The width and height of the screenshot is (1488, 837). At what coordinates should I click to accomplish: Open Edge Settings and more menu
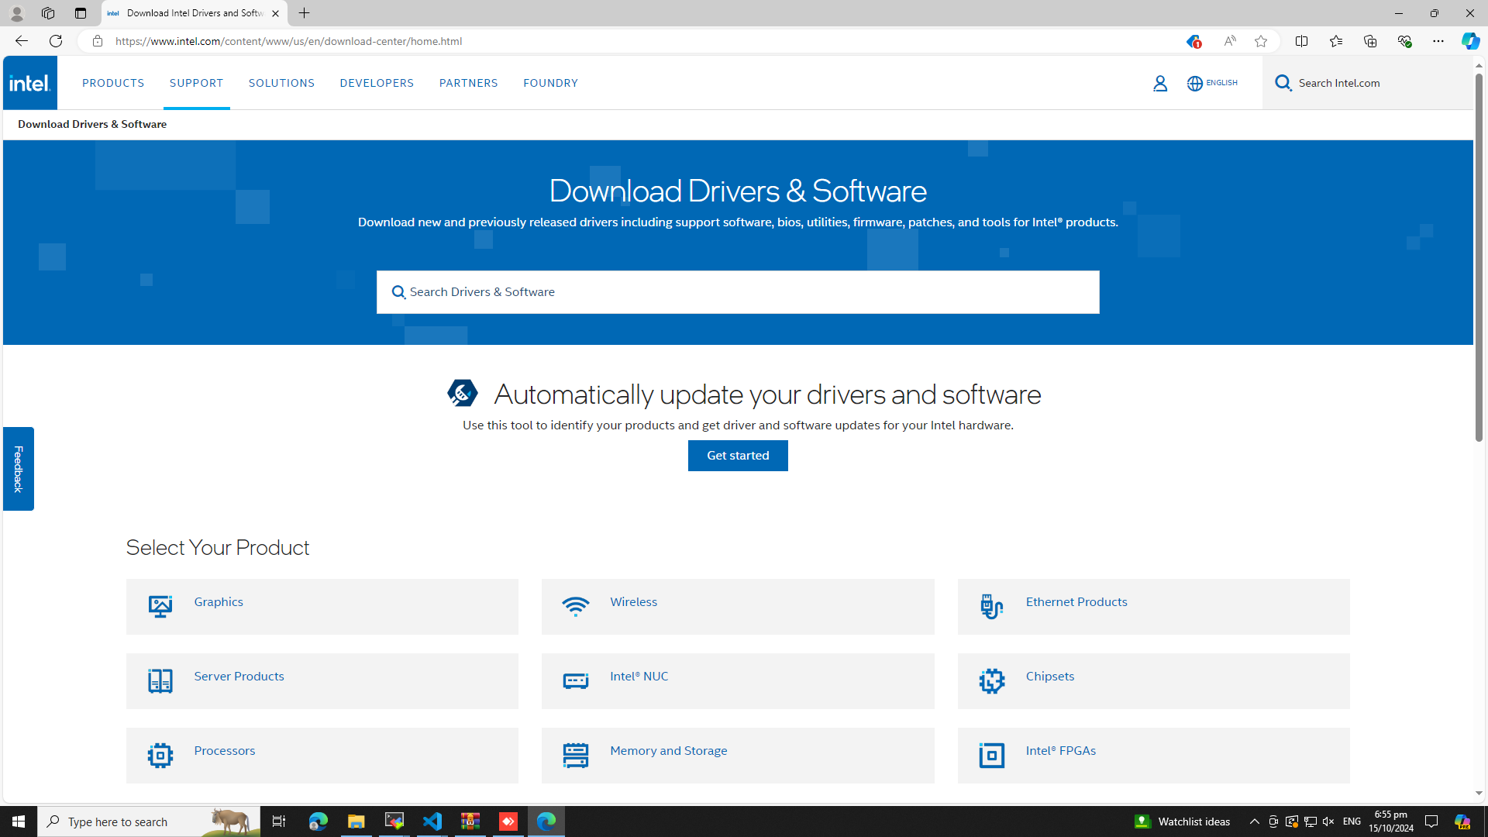[1438, 41]
